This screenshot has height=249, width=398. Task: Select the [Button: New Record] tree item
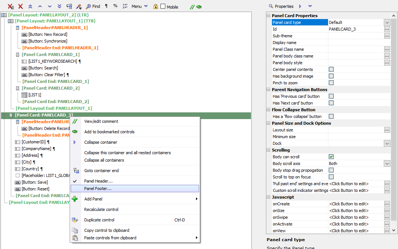[48, 34]
